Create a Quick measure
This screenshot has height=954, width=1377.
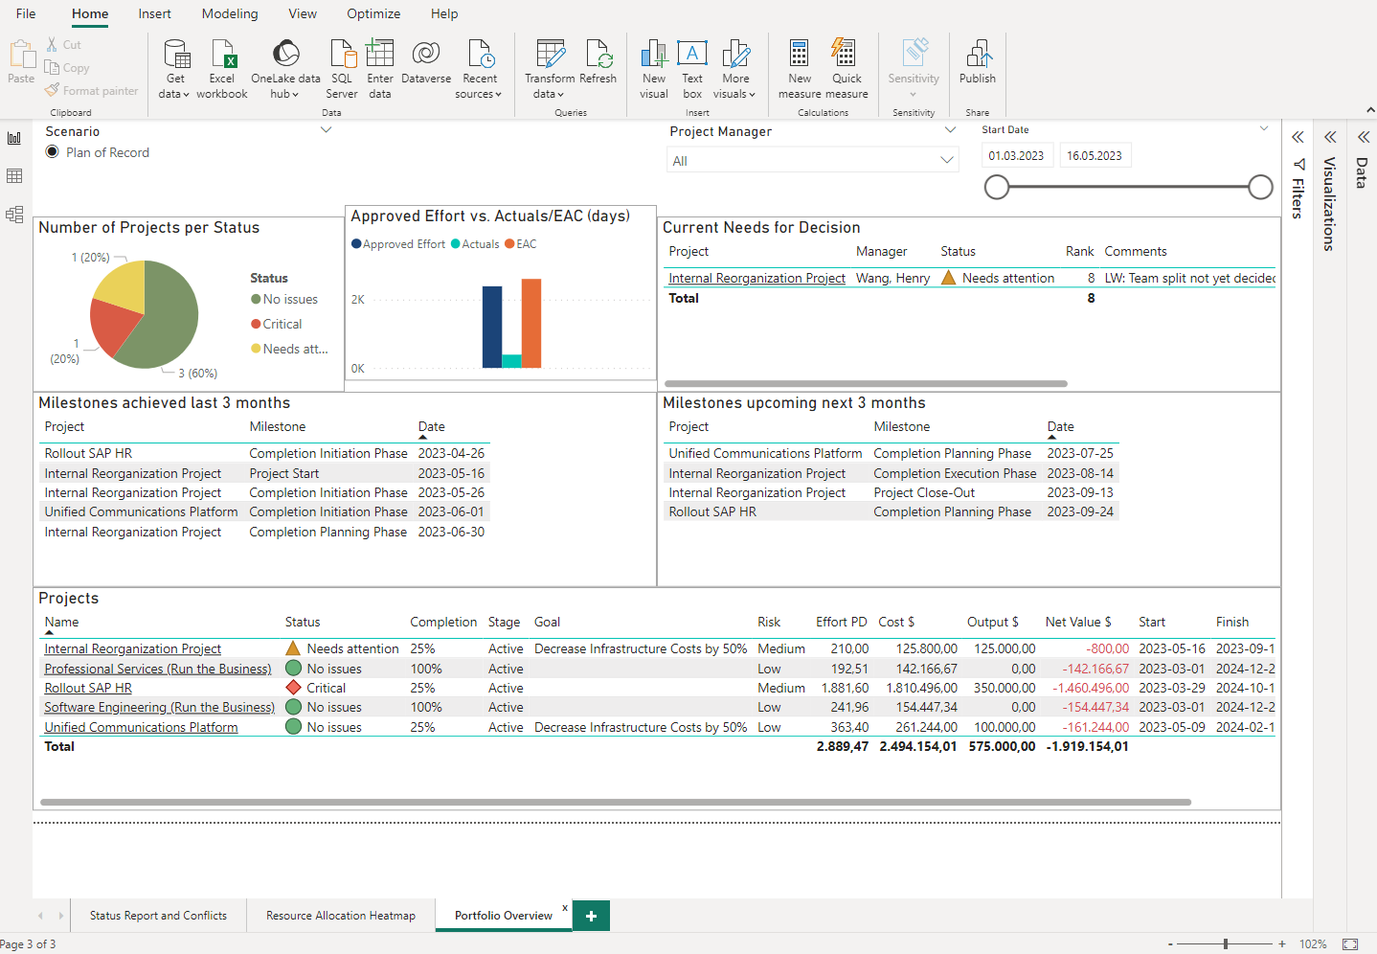coord(847,68)
